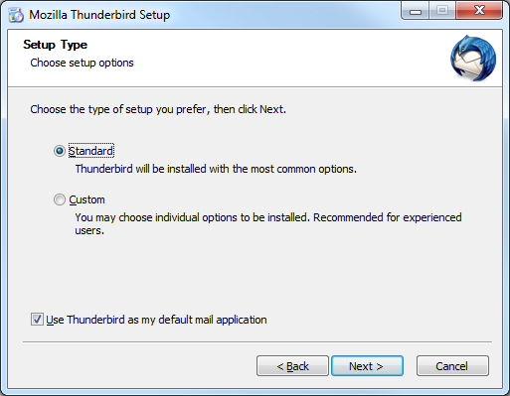The image size is (510, 396).
Task: Click the Mozilla Thunderbird Setup title text
Action: coord(99,15)
